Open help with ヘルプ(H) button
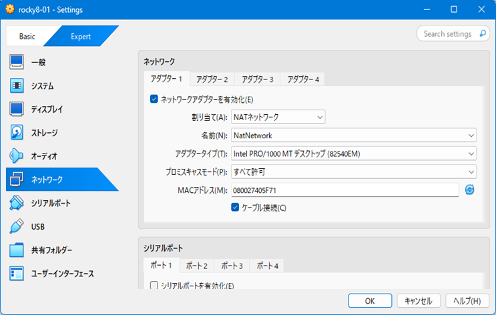The height and width of the screenshot is (315, 496). point(467,301)
